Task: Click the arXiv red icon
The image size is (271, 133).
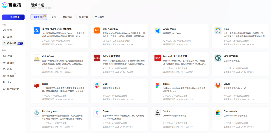Action: [x=97, y=58]
